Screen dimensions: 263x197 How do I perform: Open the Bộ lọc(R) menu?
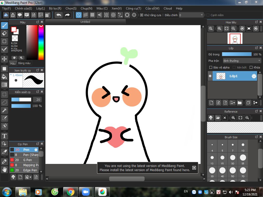click(55, 8)
